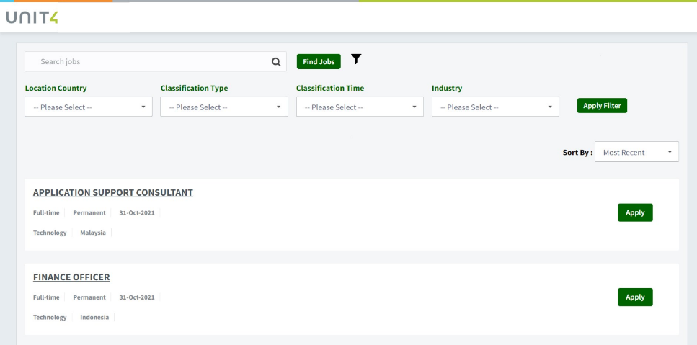Click the Unit4 logo
Viewport: 697px width, 345px height.
pyautogui.click(x=32, y=18)
